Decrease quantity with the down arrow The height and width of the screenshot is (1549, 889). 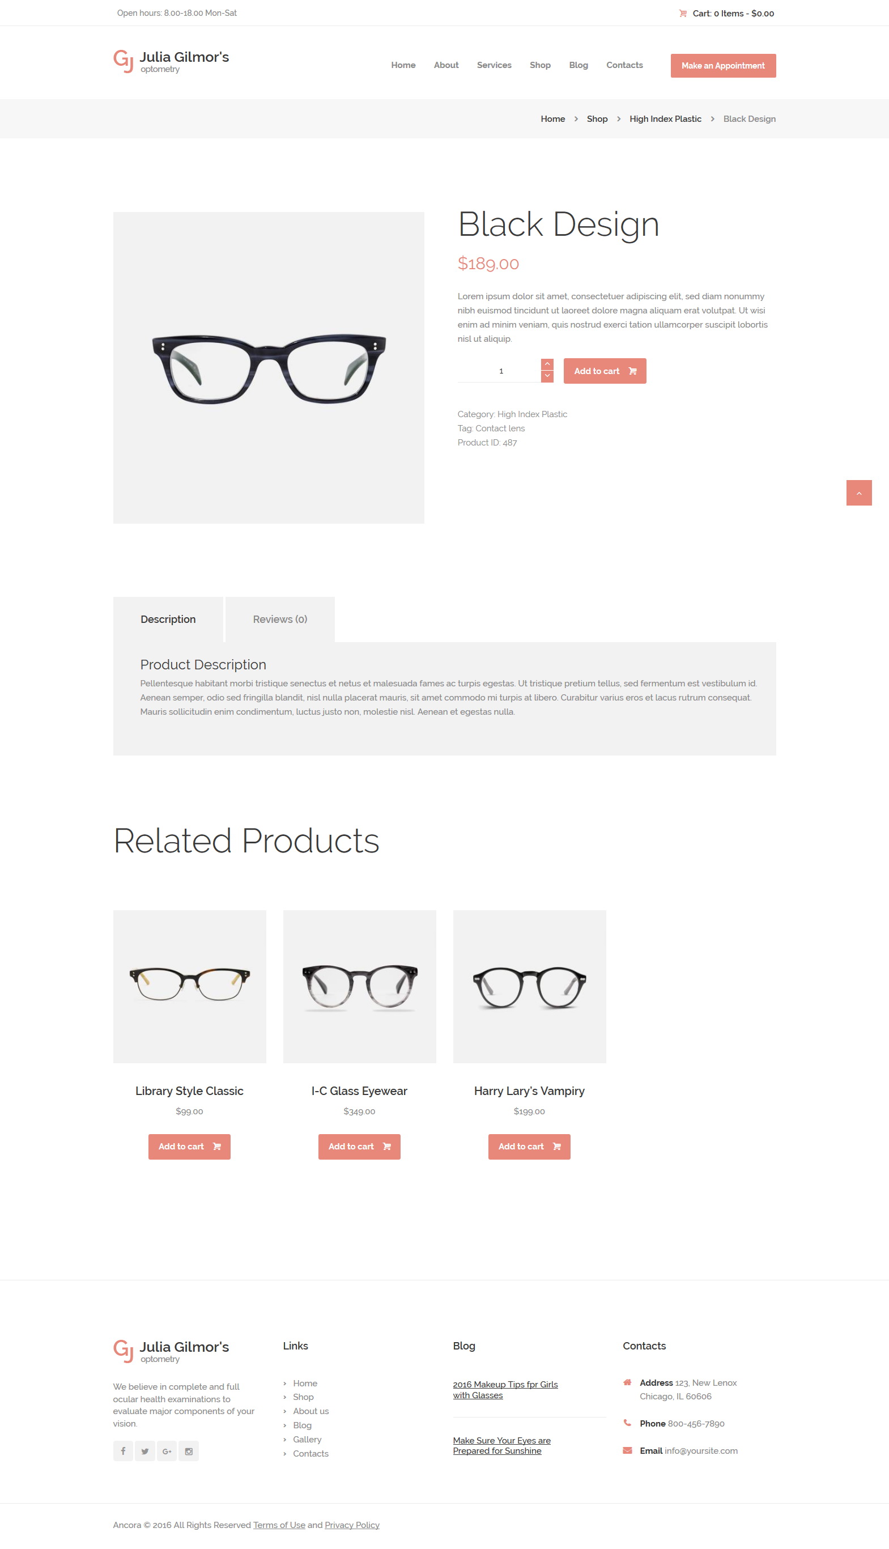547,376
